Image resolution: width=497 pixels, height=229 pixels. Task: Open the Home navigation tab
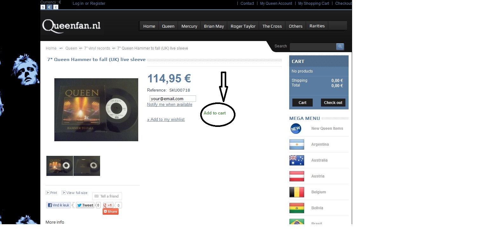click(x=149, y=26)
